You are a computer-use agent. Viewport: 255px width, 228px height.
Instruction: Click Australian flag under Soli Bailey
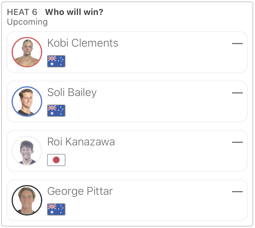56,111
